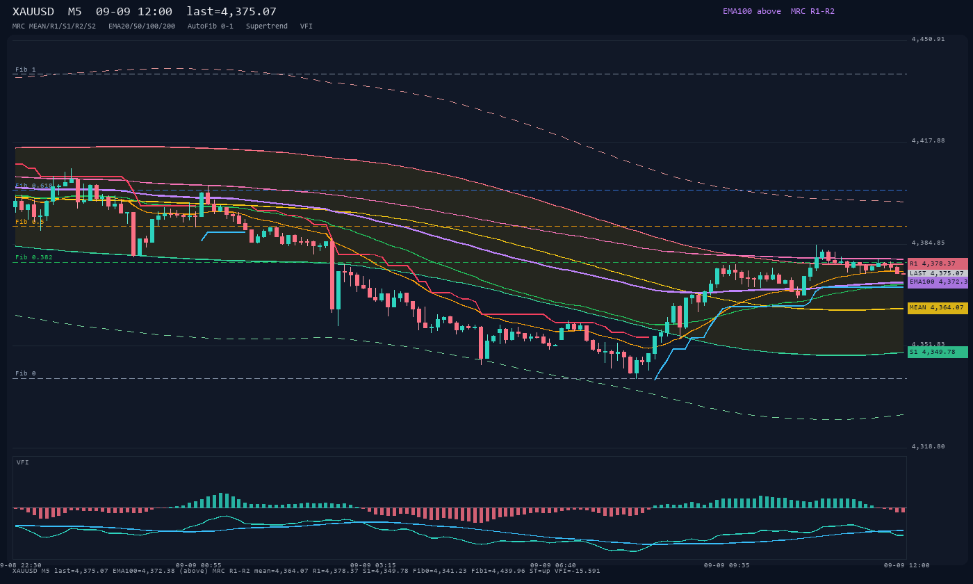Click the EMA100 above status text
The height and width of the screenshot is (584, 973).
752,11
